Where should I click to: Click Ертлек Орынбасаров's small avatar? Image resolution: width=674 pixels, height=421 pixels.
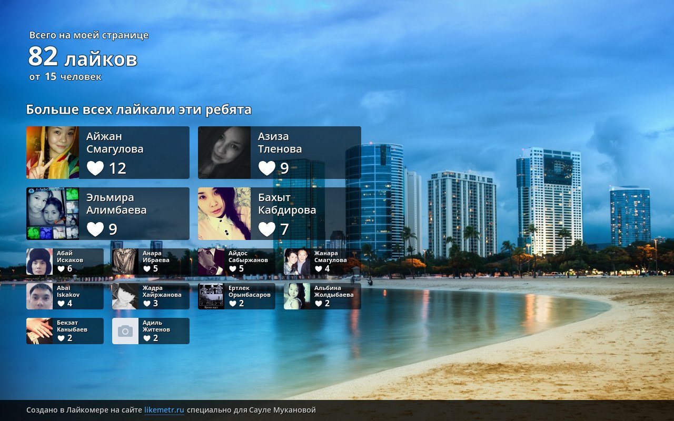click(211, 296)
